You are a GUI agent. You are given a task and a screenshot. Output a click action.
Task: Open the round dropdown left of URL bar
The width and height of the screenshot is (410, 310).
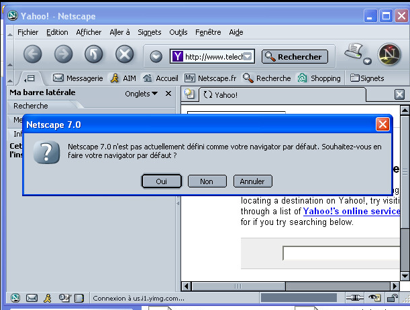156,56
